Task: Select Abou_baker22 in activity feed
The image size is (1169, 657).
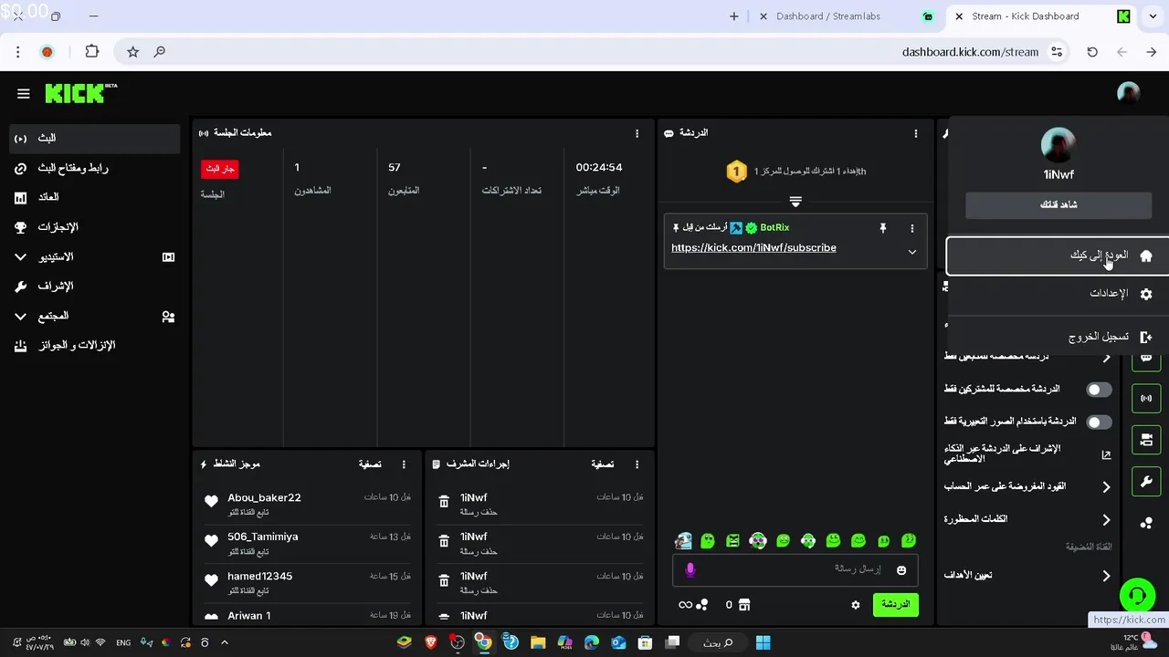Action: click(x=264, y=497)
